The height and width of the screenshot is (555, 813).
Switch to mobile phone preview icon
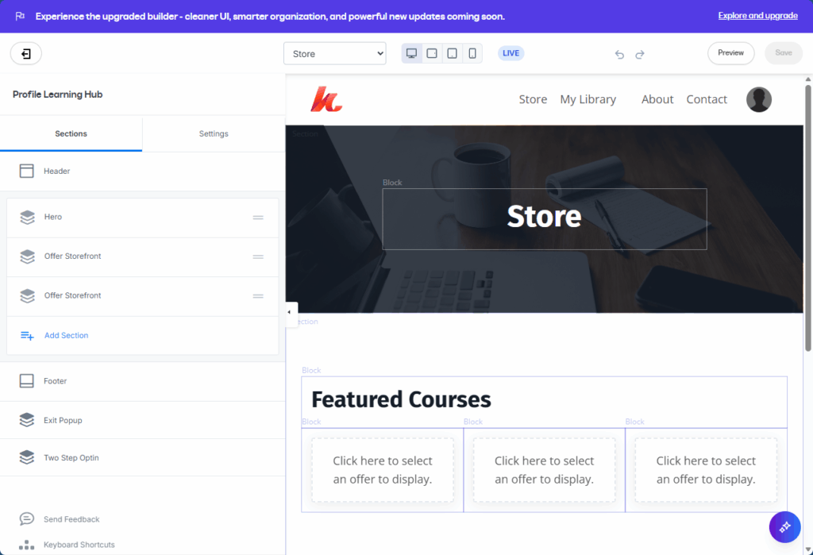(x=472, y=53)
